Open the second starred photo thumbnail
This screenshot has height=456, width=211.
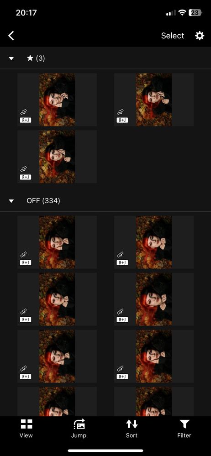(153, 100)
